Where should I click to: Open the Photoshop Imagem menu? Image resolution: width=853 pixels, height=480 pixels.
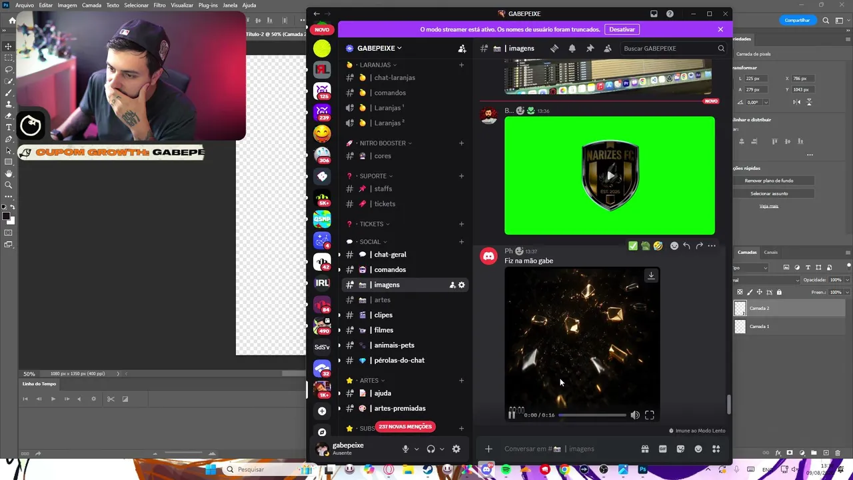pos(67,5)
